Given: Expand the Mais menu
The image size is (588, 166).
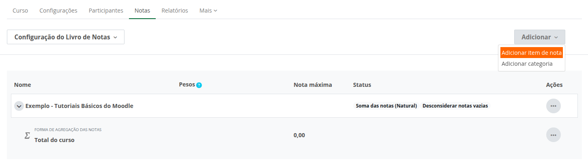Looking at the screenshot, I should click(208, 11).
